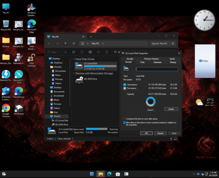This screenshot has width=219, height=178.
Task: Refresh the This PC view
Action: [74, 43]
